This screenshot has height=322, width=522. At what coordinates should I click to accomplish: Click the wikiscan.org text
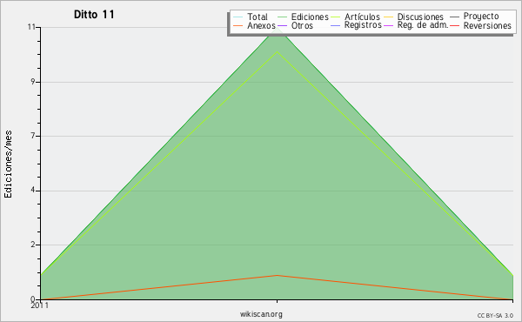[x=261, y=314]
